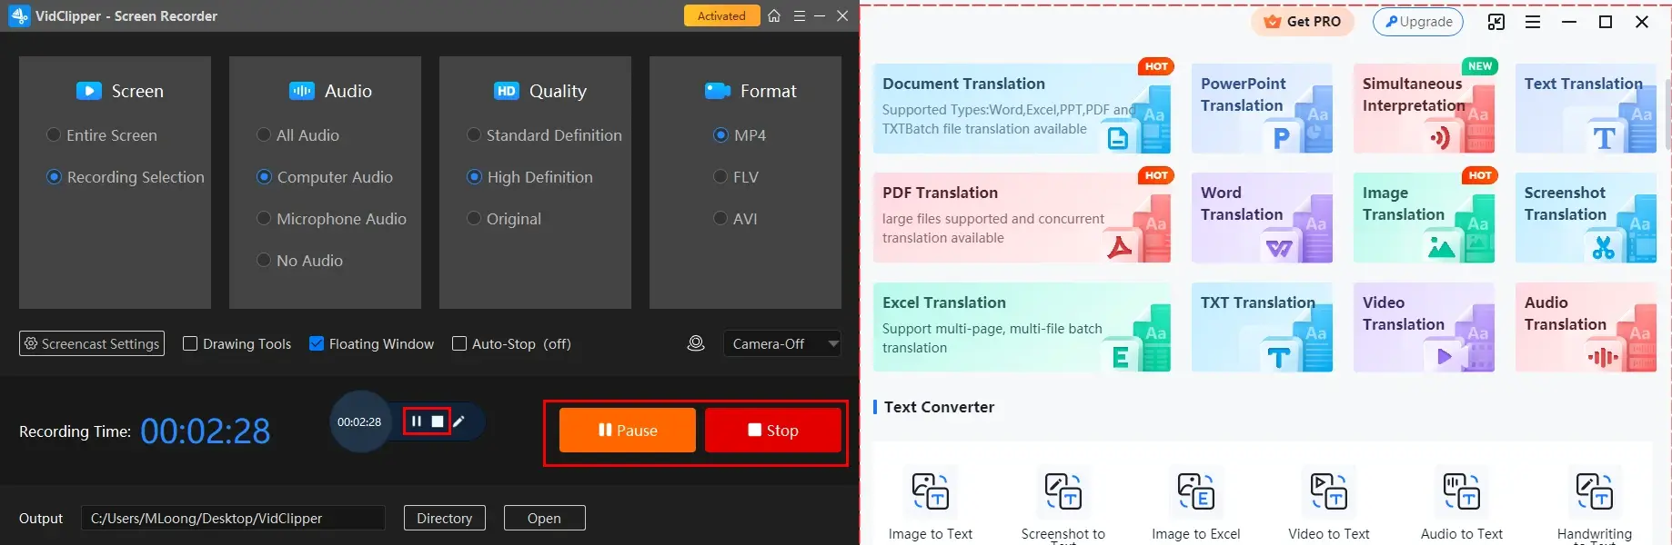Open the Word Translation card
This screenshot has width=1672, height=545.
coord(1262,218)
